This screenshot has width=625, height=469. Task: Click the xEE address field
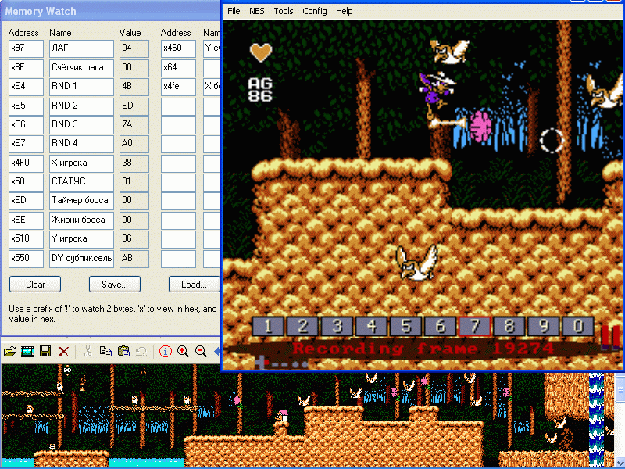(x=26, y=220)
